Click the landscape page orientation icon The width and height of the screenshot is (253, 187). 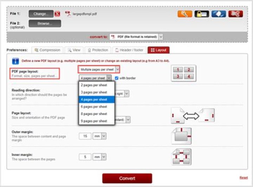click(x=207, y=115)
